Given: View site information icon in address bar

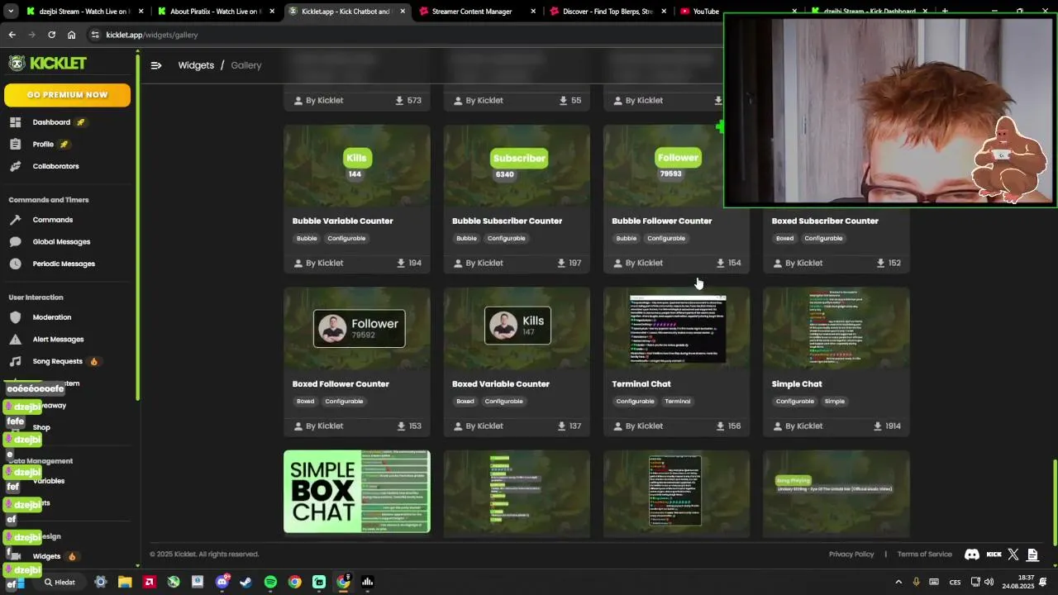Looking at the screenshot, I should [95, 35].
